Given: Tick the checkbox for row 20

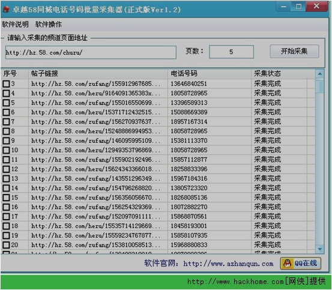Looking at the screenshot, I should point(6,245).
